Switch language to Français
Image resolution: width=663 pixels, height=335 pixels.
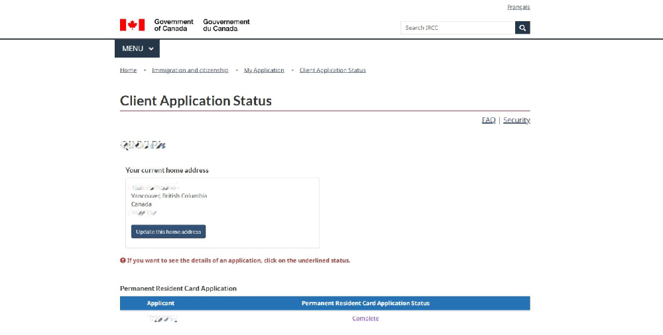point(518,7)
